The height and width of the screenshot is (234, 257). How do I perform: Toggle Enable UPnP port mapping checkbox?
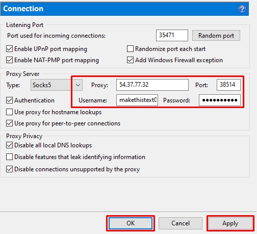point(9,49)
